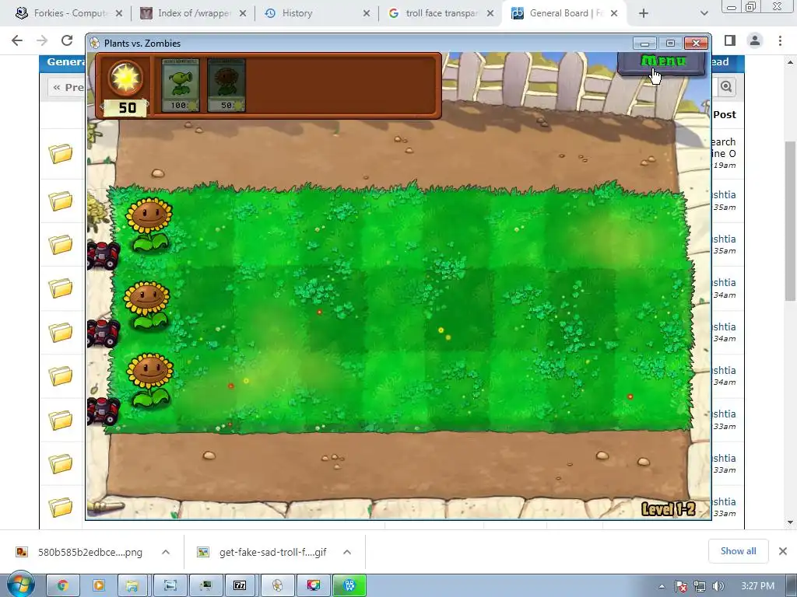Show hidden system tray icons
The height and width of the screenshot is (597, 797).
click(662, 586)
